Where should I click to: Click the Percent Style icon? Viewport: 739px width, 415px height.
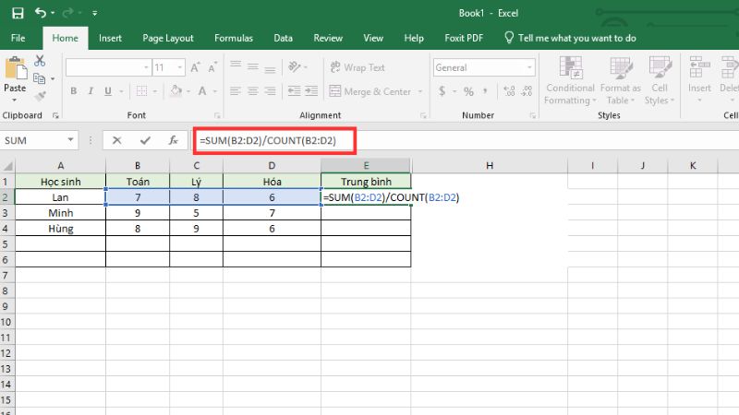tap(468, 91)
